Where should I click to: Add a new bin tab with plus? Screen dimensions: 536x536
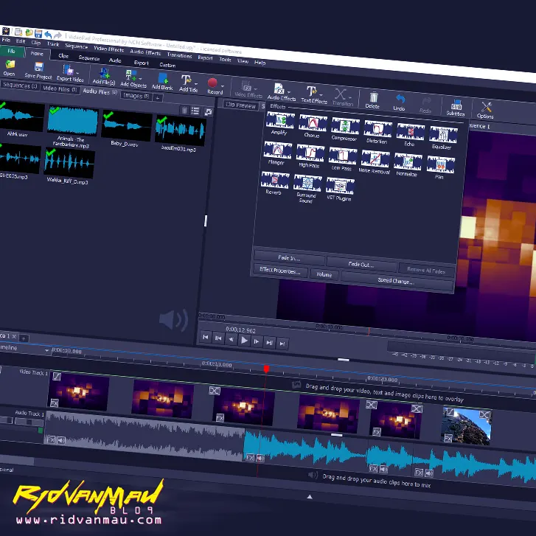(158, 98)
